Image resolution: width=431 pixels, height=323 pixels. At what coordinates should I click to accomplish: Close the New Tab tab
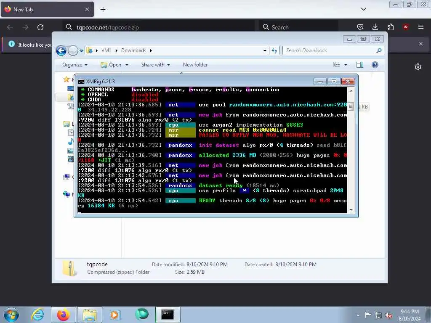coord(87,9)
